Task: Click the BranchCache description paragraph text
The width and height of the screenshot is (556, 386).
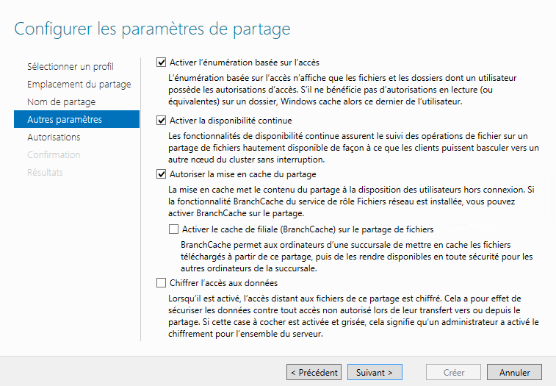Action: click(x=357, y=257)
